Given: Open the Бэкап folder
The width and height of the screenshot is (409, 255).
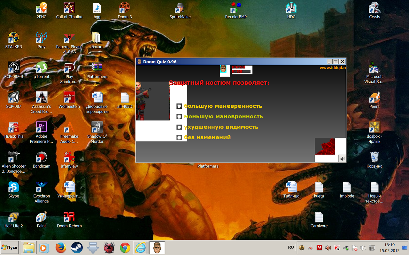Looking at the screenshot, I should click(97, 40).
